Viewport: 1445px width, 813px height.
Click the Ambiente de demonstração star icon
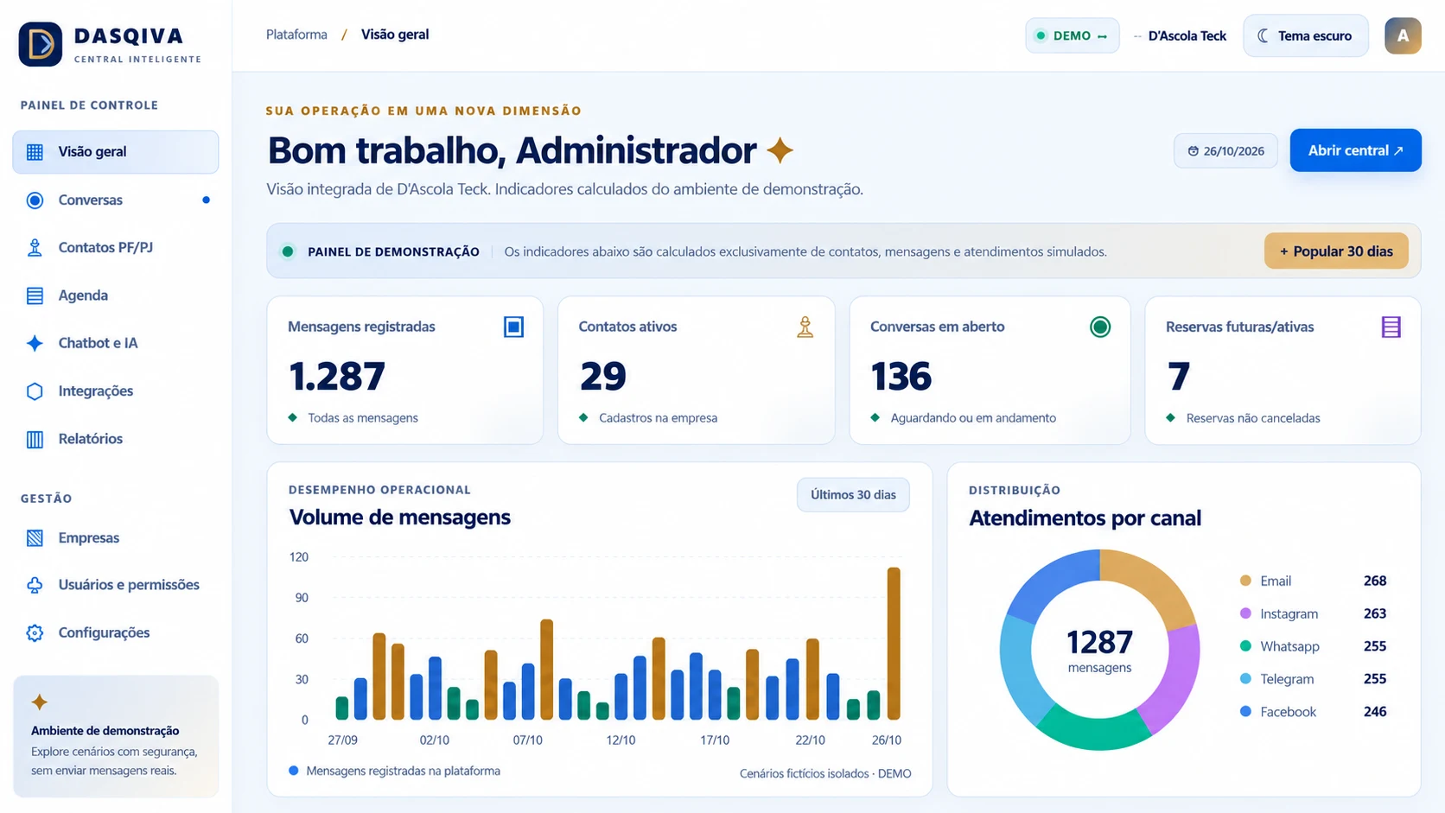pyautogui.click(x=39, y=702)
